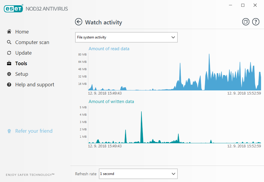Click the 64 MB axis label
Image resolution: width=264 pixels, height=182 pixels.
(x=82, y=62)
